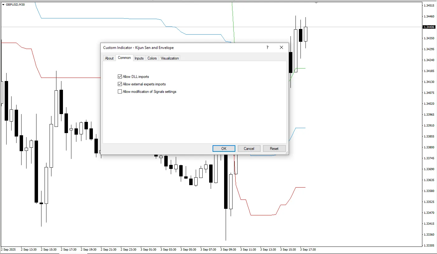The image size is (437, 254).
Task: Reset indicator settings with Reset button
Action: 274,149
